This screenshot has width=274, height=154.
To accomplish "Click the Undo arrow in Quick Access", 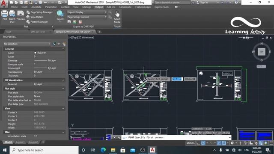I will point(45,3).
